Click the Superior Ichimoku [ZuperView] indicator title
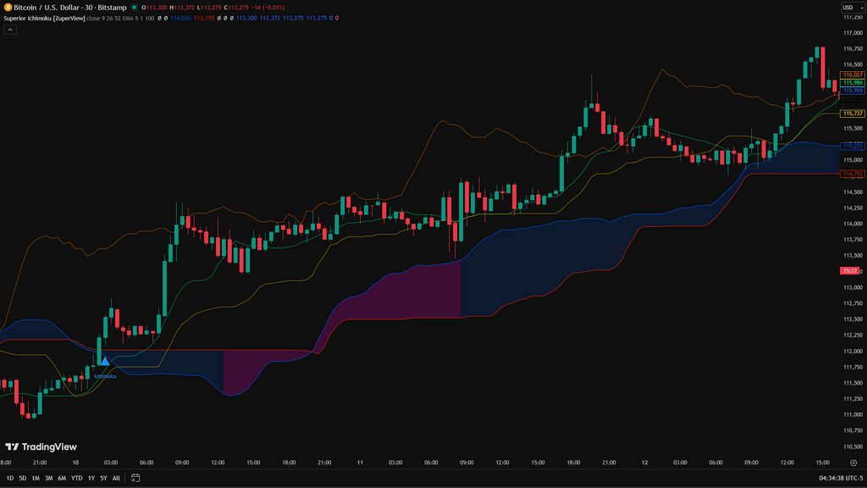Viewport: 867px width, 488px height. [44, 17]
